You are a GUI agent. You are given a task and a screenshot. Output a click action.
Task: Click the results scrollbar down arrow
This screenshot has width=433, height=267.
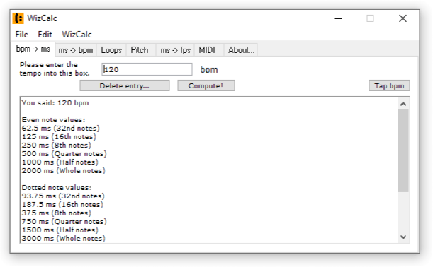pos(403,237)
